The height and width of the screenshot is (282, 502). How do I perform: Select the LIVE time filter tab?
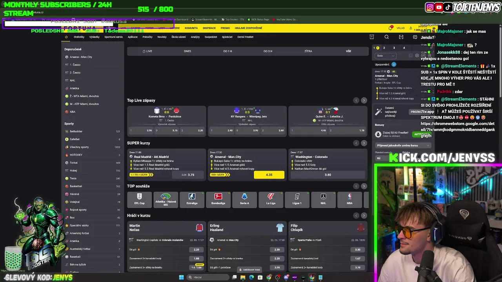[147, 51]
